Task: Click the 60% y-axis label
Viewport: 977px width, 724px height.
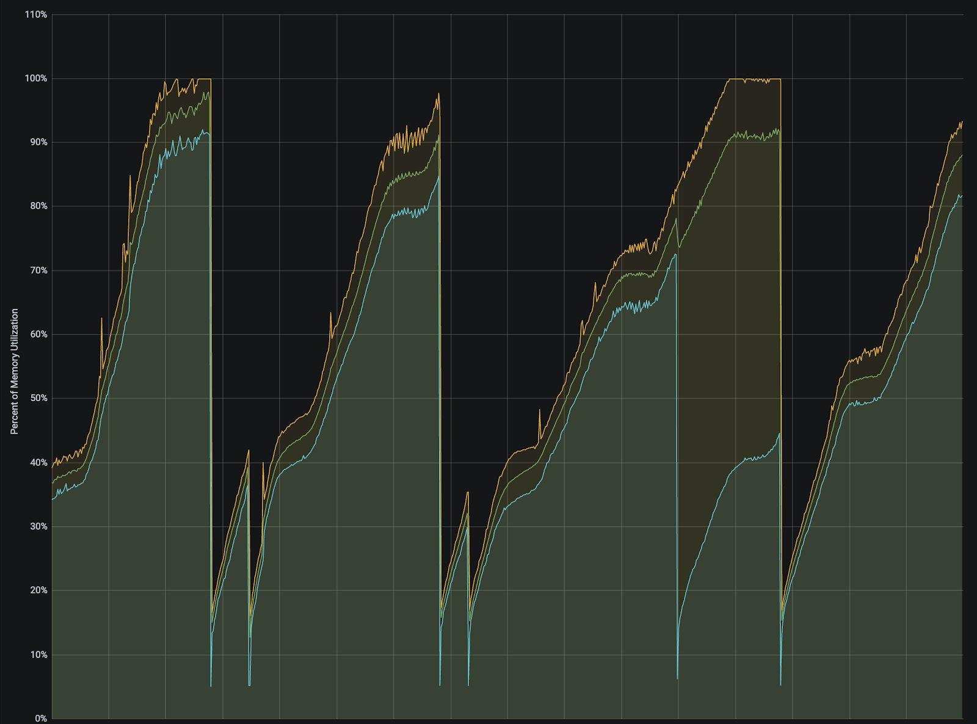Action: [38, 335]
